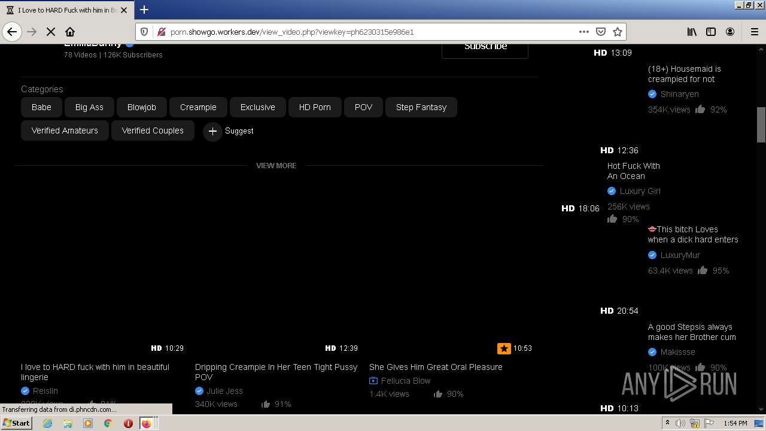The width and height of the screenshot is (766, 431).
Task: Open the Reislin channel link
Action: [x=45, y=391]
